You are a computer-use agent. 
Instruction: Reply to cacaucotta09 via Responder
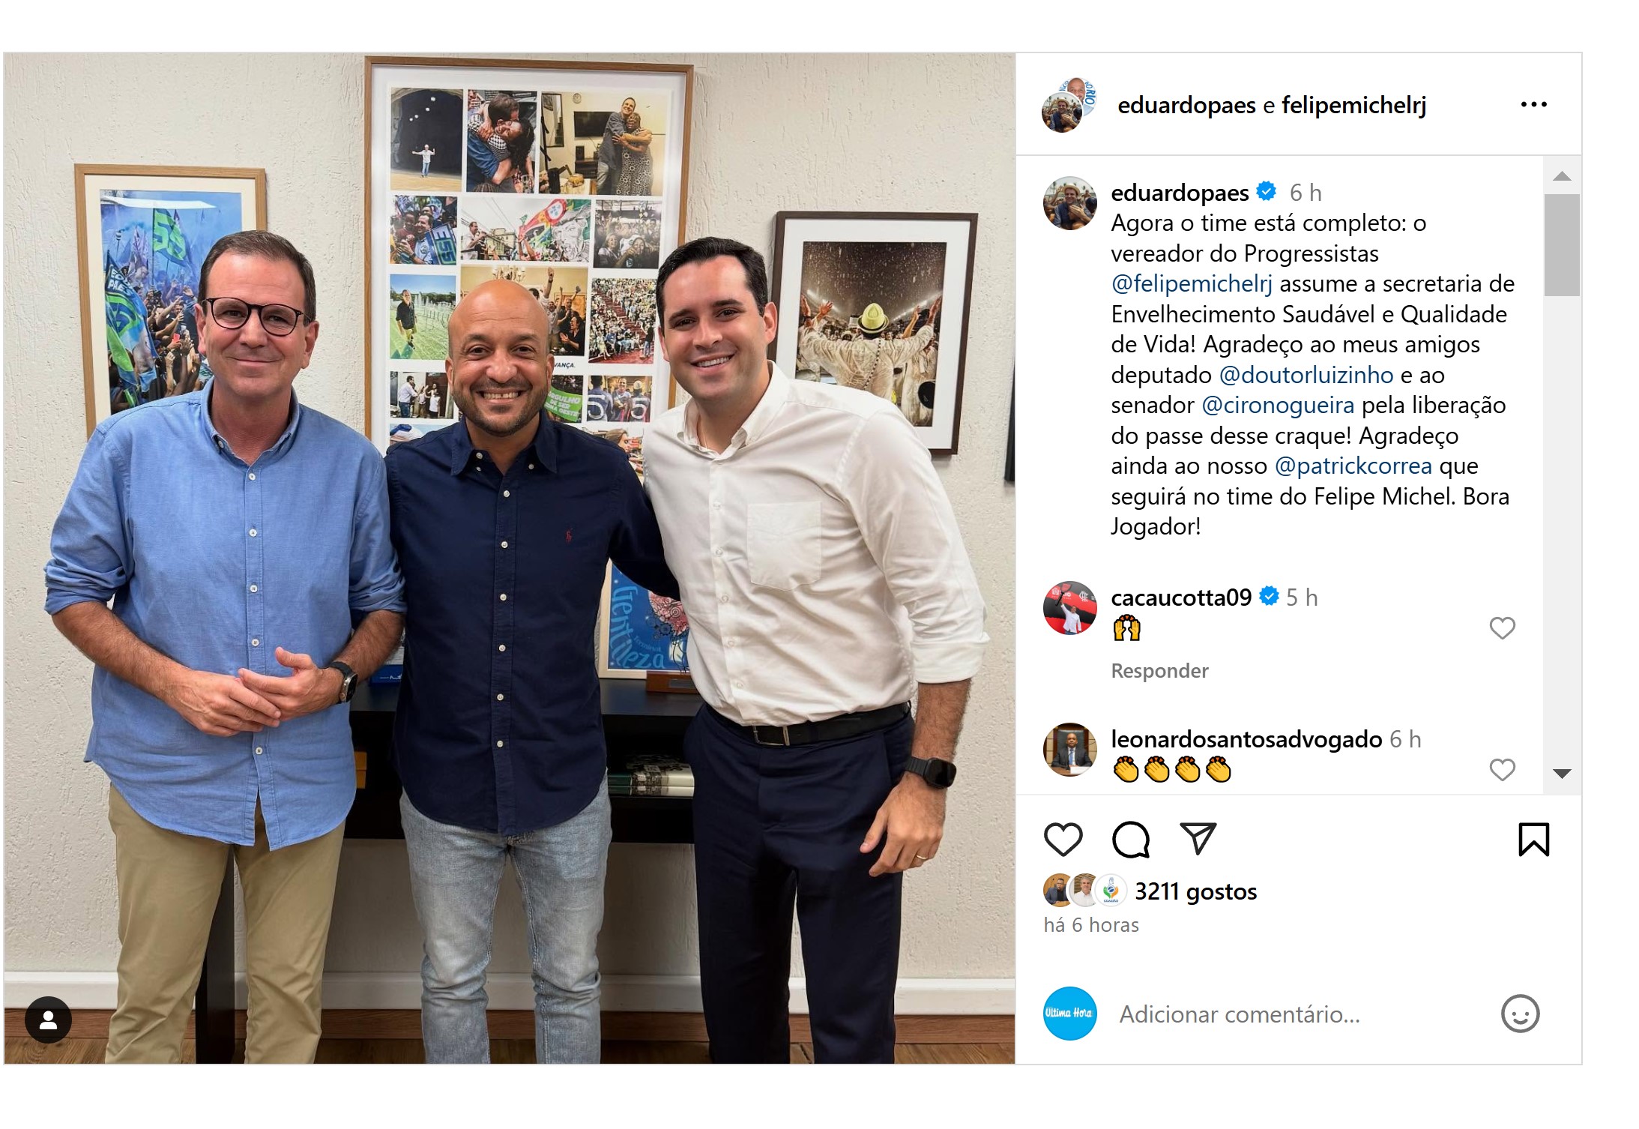tap(1159, 671)
